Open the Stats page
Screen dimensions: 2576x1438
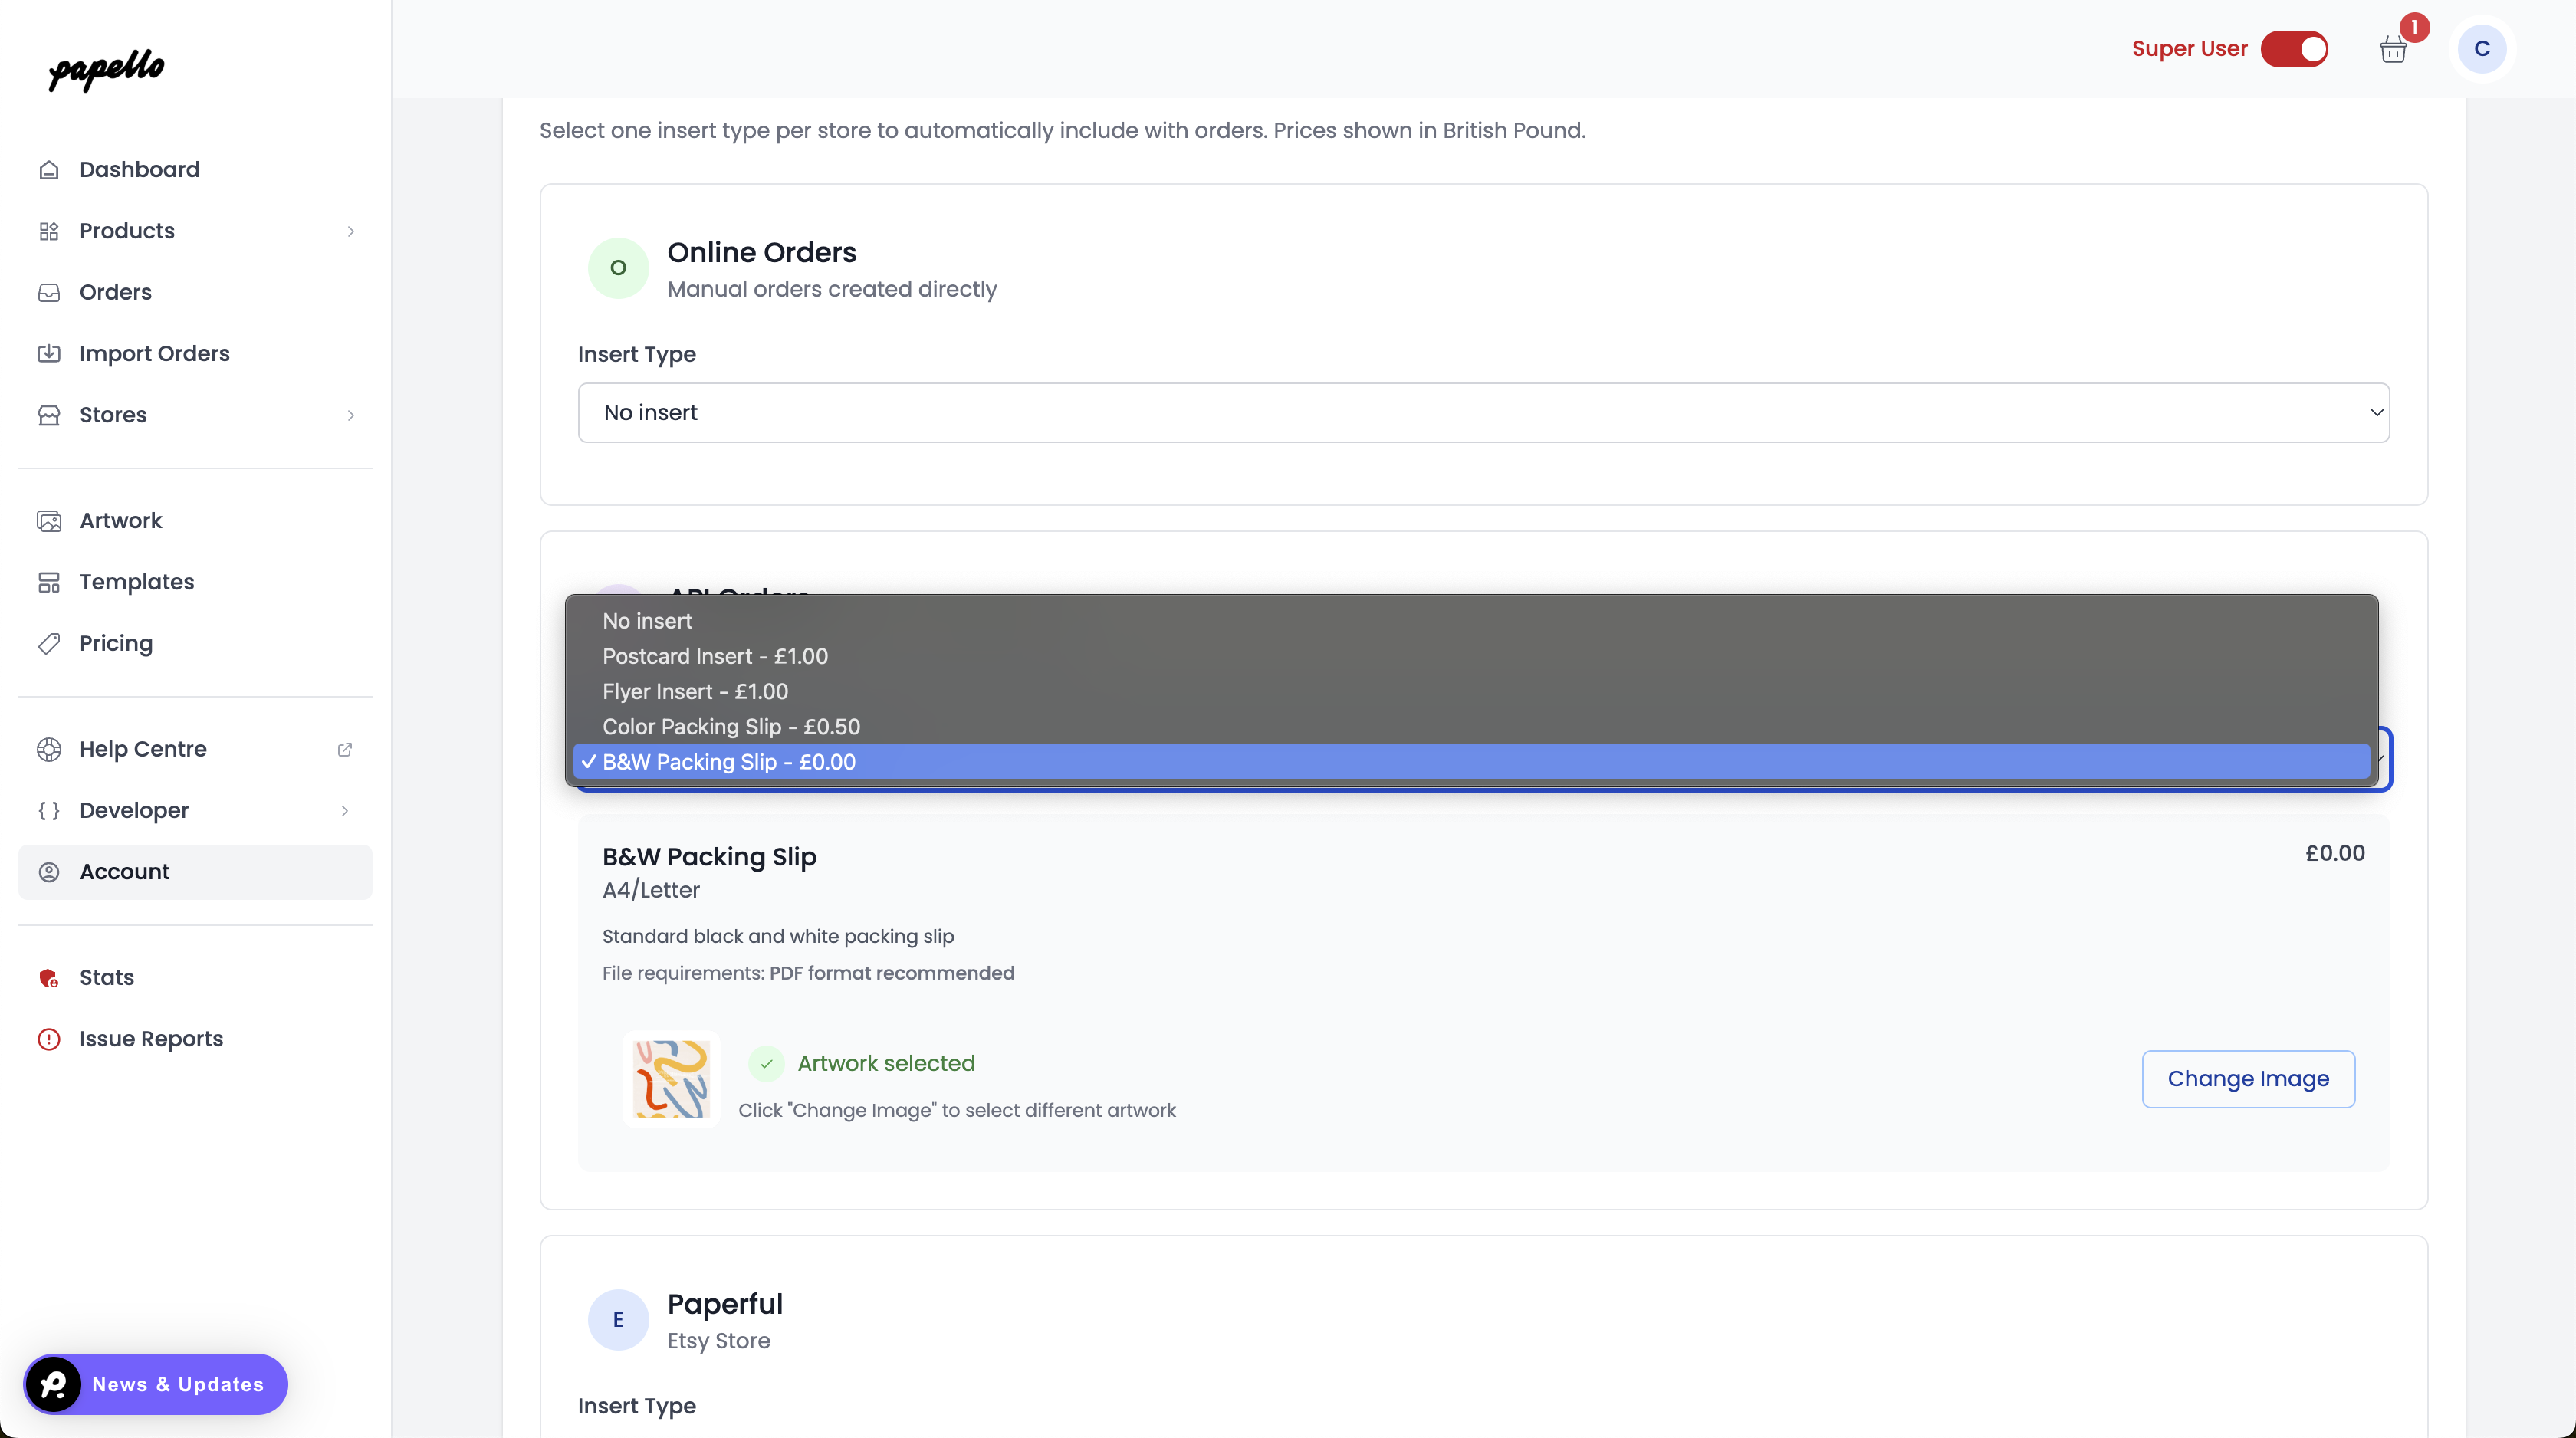(x=195, y=978)
